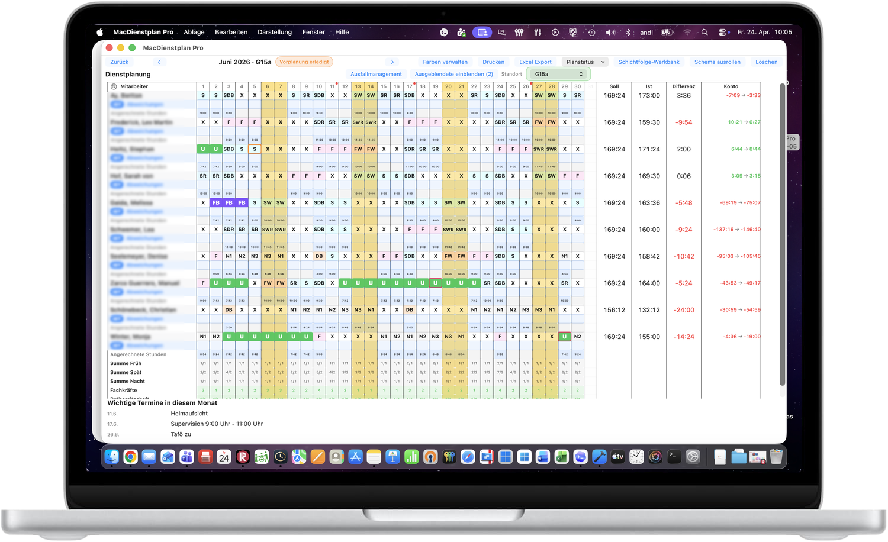Go back a month using the left chevron
The width and height of the screenshot is (888, 542).
(x=159, y=62)
